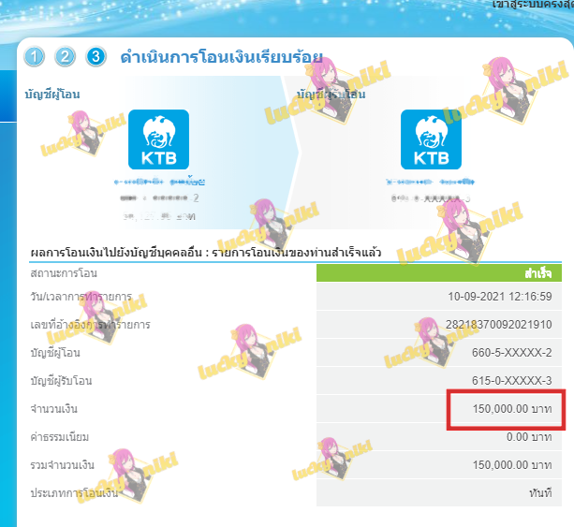The height and width of the screenshot is (527, 574).
Task: Click the ทันที transfer type value
Action: click(x=540, y=493)
